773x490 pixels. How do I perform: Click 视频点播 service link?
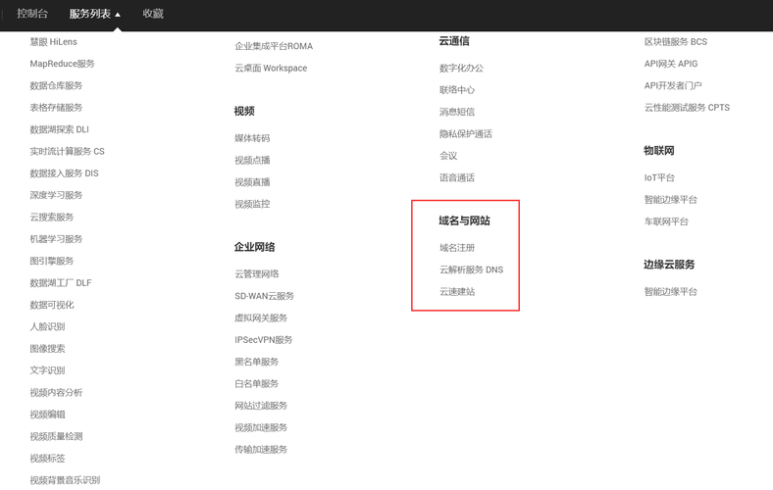click(252, 160)
